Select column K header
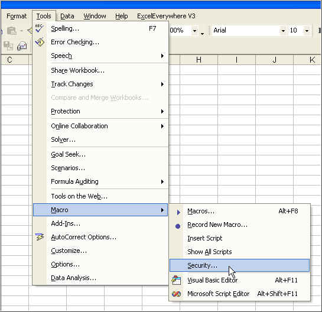The height and width of the screenshot is (312, 322). point(308,60)
